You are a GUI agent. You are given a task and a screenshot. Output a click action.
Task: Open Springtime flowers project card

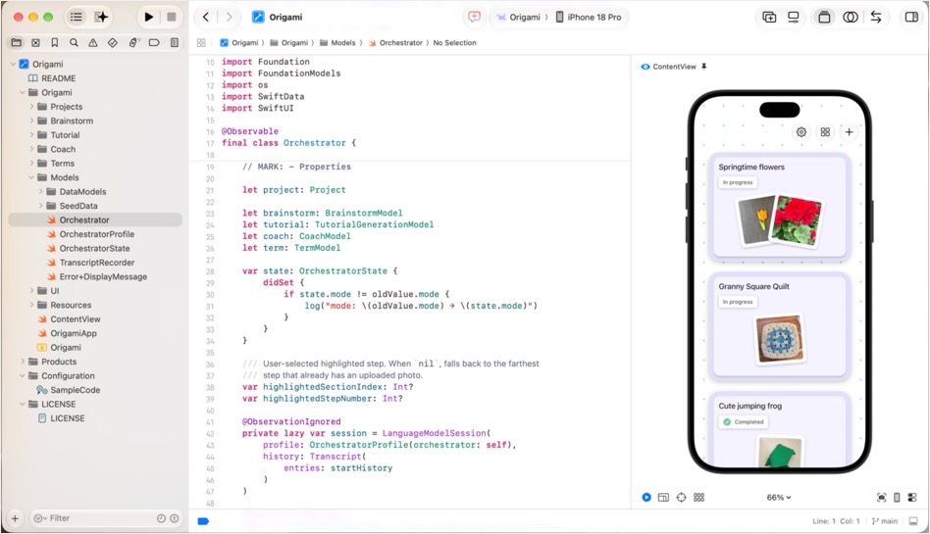(780, 207)
